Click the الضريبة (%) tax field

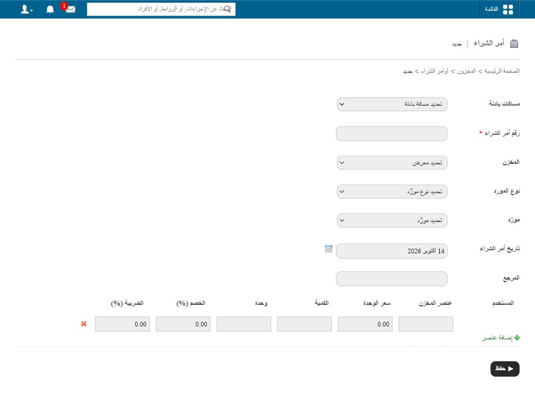pos(122,324)
